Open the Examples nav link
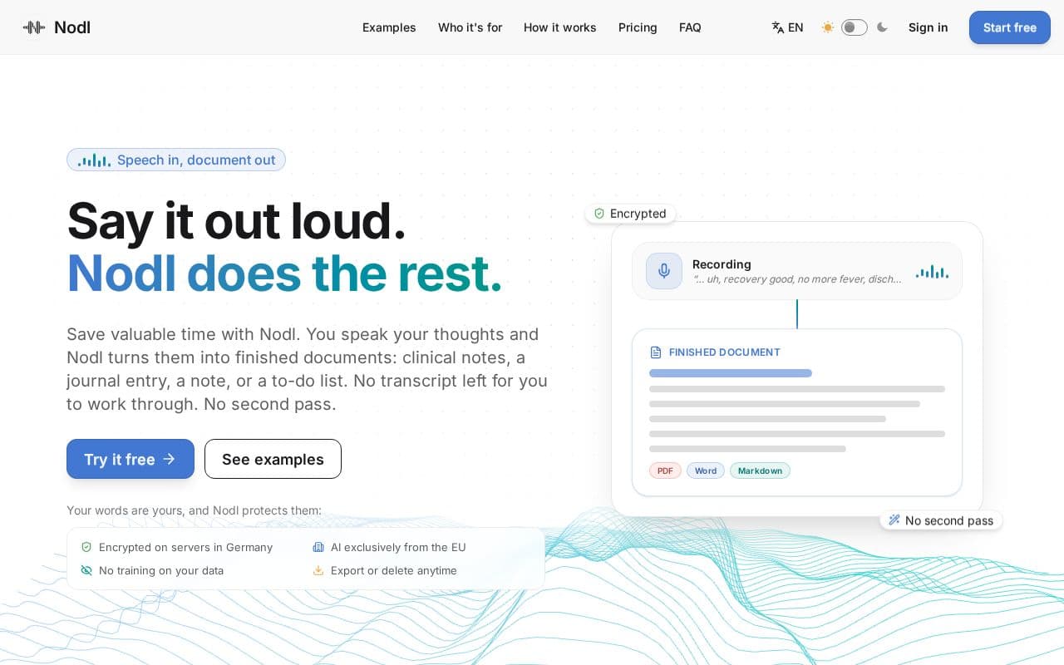This screenshot has height=665, width=1064. click(x=389, y=27)
